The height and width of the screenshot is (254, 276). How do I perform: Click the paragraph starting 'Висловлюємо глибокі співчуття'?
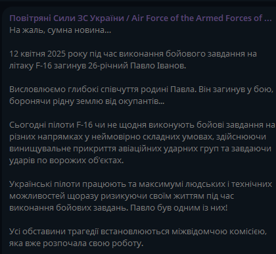(141, 95)
